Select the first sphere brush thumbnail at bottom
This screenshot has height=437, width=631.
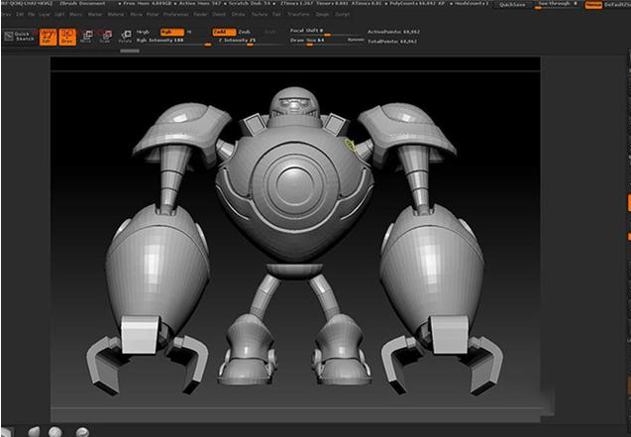tap(35, 432)
